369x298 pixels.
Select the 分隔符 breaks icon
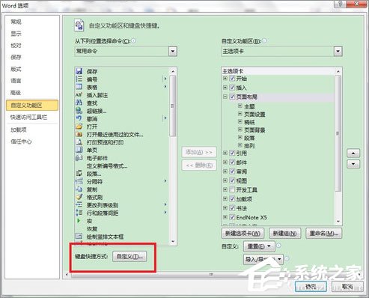tap(79, 181)
